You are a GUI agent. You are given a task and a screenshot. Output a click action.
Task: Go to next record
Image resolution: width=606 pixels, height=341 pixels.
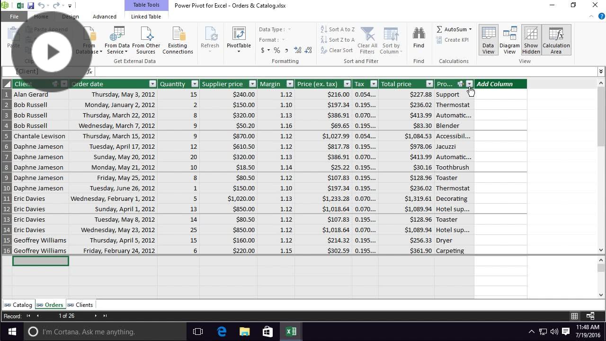pyautogui.click(x=96, y=316)
